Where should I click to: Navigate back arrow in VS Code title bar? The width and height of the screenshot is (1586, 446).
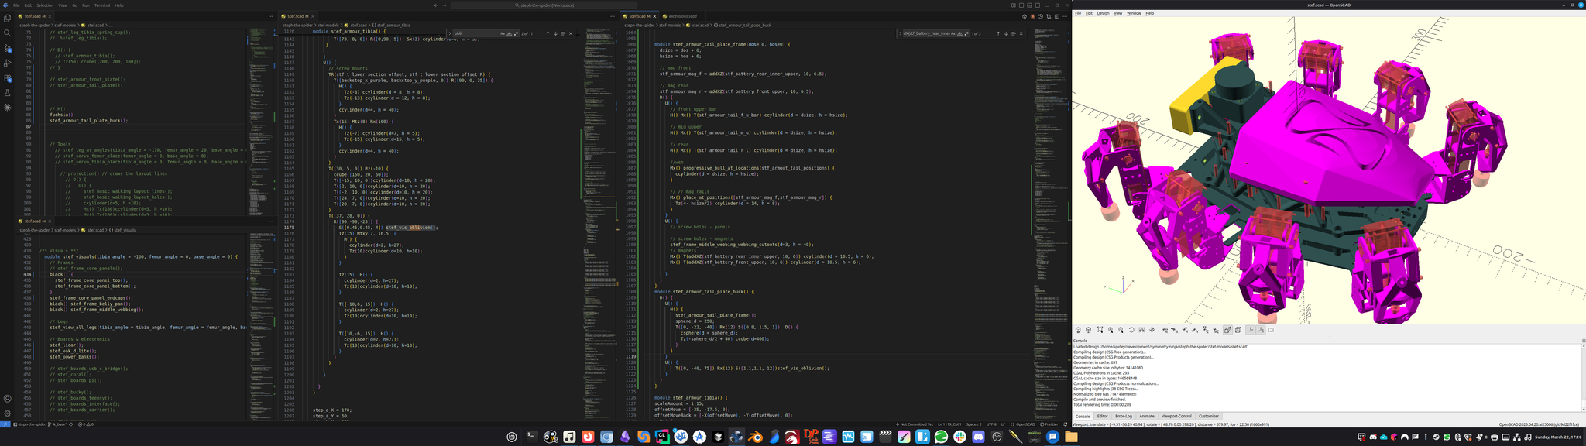[436, 5]
